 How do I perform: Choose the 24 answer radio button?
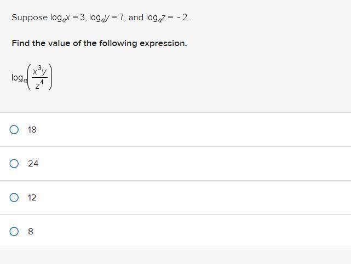click(x=14, y=164)
